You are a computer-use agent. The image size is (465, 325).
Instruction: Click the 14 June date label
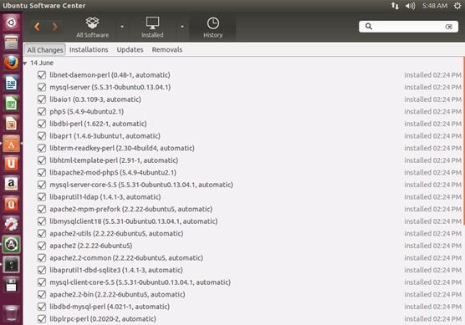[x=42, y=63]
